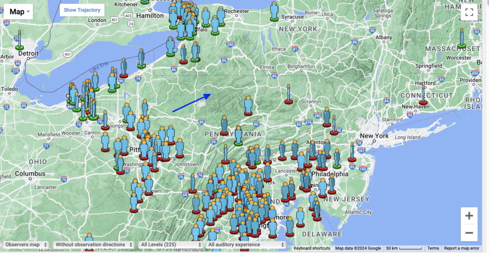Screen dimensions: 489x253
Task: Toggle fullscreen map view
Action: click(469, 12)
